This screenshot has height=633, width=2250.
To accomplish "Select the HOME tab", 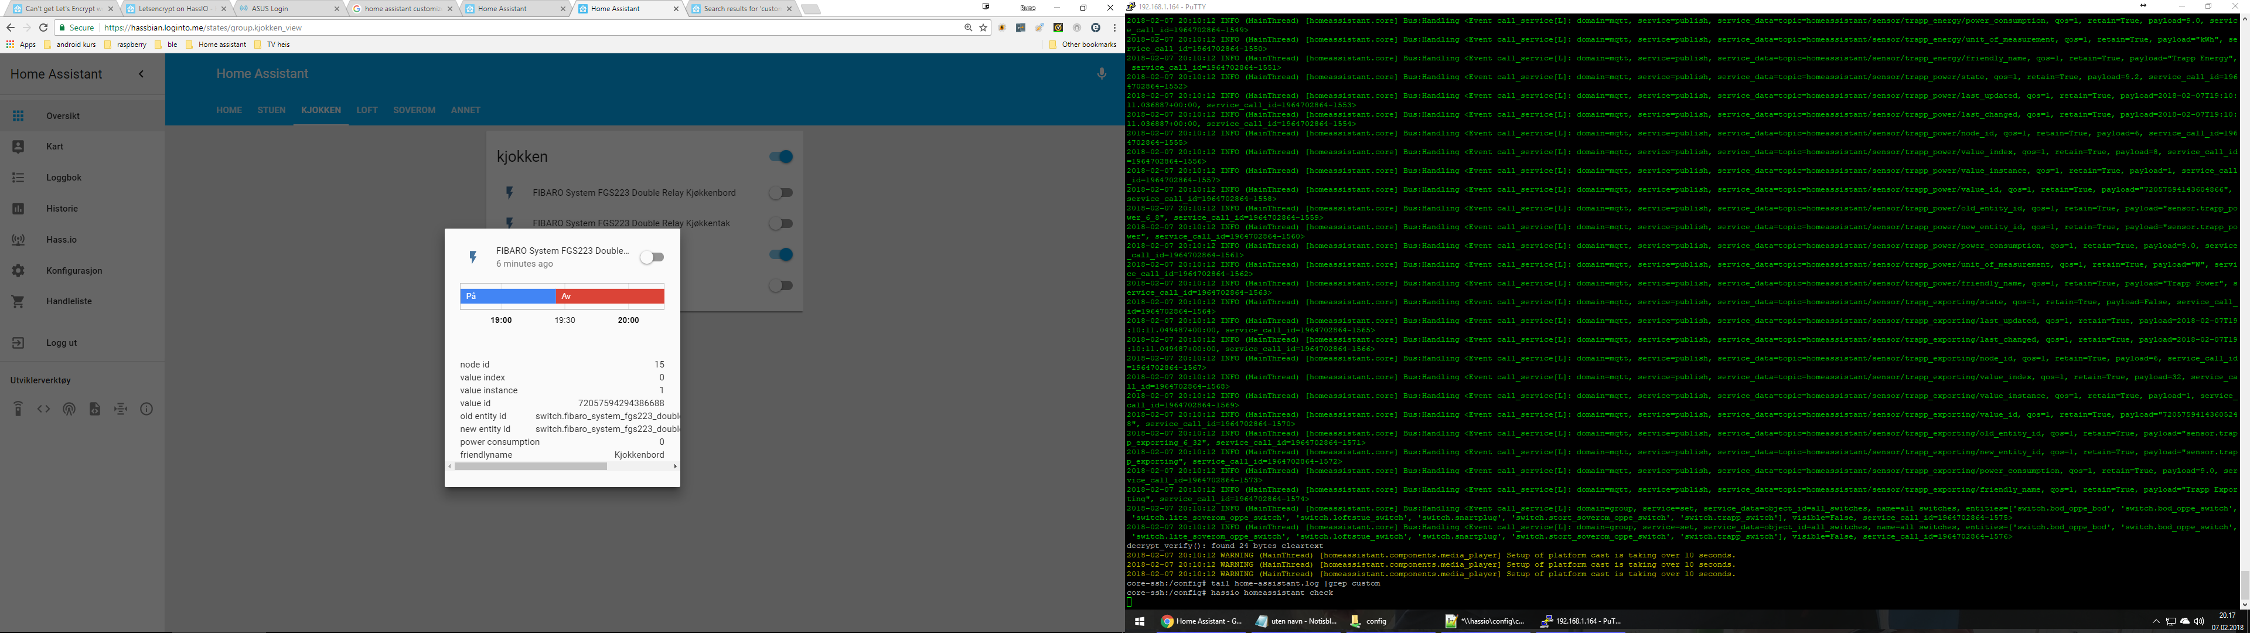I will [x=229, y=110].
